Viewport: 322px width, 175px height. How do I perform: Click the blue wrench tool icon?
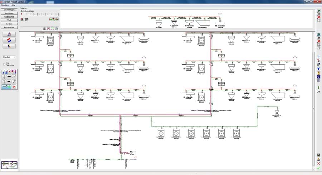(x=318, y=69)
